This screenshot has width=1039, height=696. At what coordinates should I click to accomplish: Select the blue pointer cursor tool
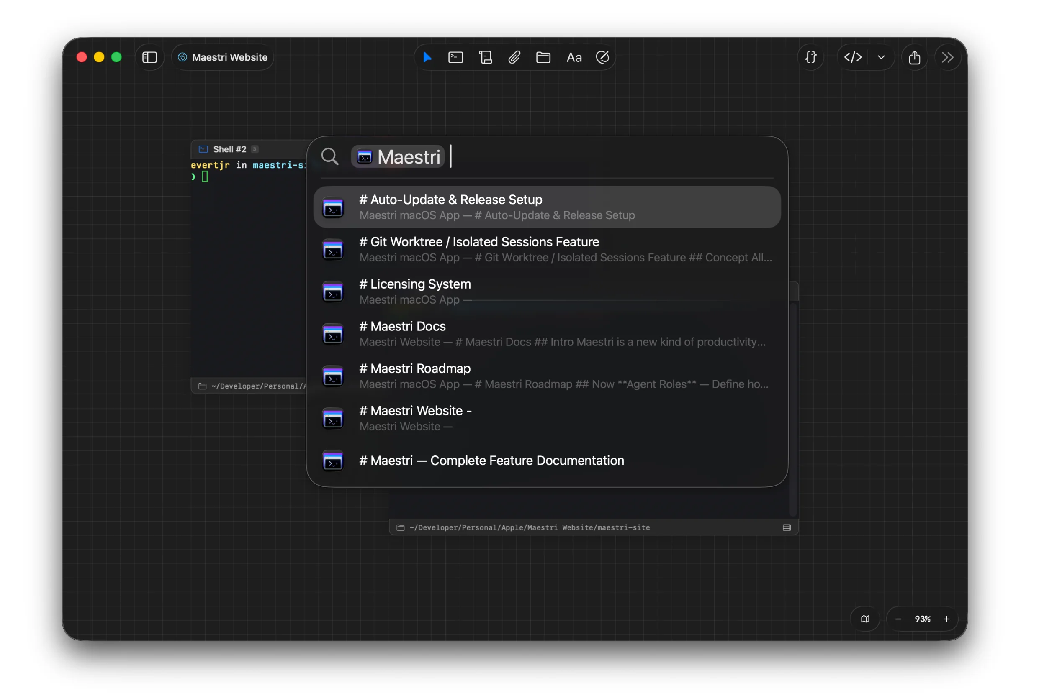[427, 57]
